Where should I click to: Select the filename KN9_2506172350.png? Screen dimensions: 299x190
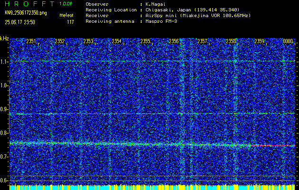(x=26, y=13)
